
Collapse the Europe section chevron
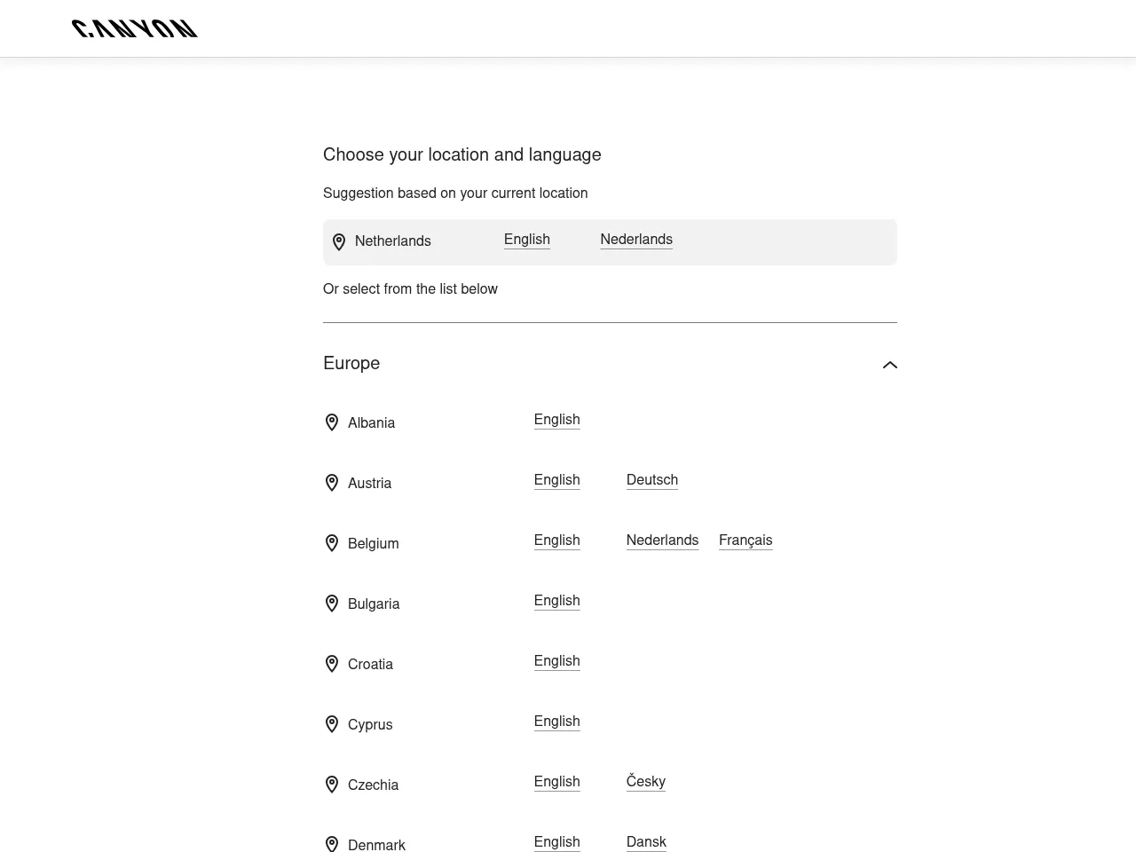tap(889, 365)
